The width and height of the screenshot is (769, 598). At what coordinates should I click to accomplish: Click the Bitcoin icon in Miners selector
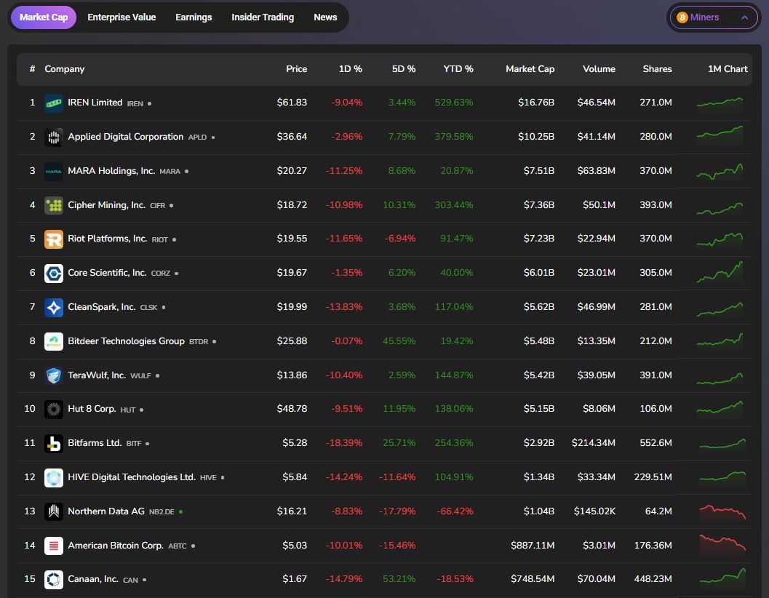click(682, 17)
